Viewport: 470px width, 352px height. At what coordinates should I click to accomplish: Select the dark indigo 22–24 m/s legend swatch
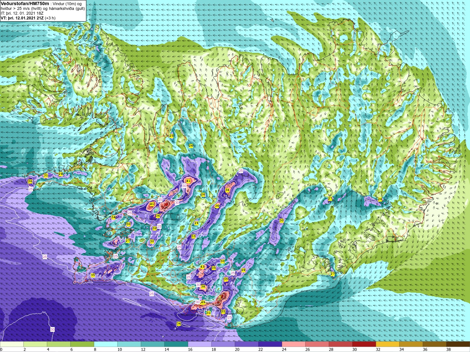[270, 344]
